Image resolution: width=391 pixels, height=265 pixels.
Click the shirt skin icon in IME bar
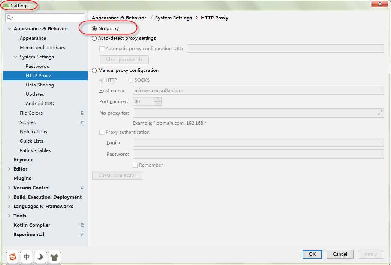coord(54,257)
